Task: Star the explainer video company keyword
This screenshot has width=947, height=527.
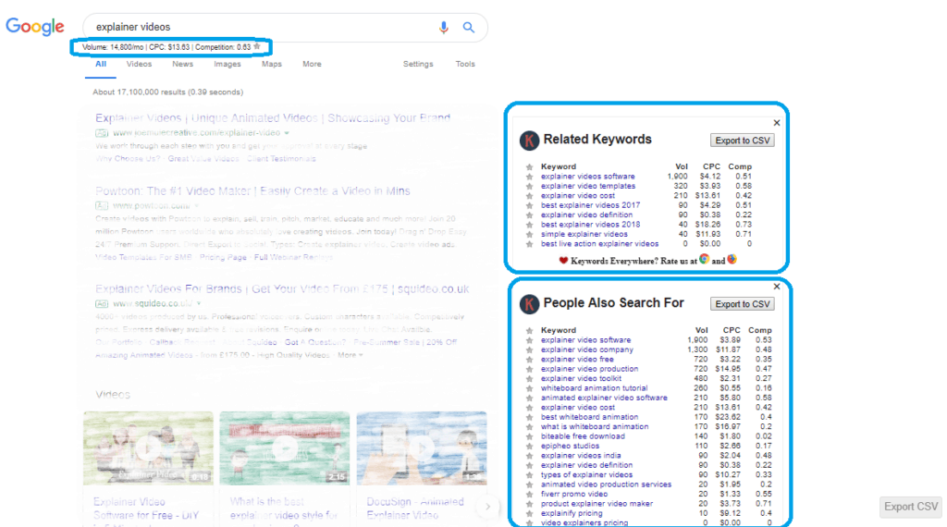Action: point(530,350)
